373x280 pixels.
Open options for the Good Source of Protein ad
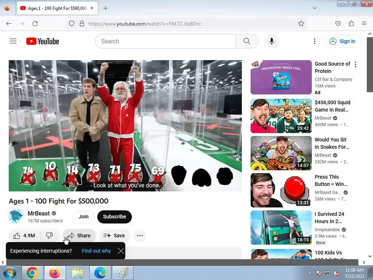pyautogui.click(x=356, y=65)
